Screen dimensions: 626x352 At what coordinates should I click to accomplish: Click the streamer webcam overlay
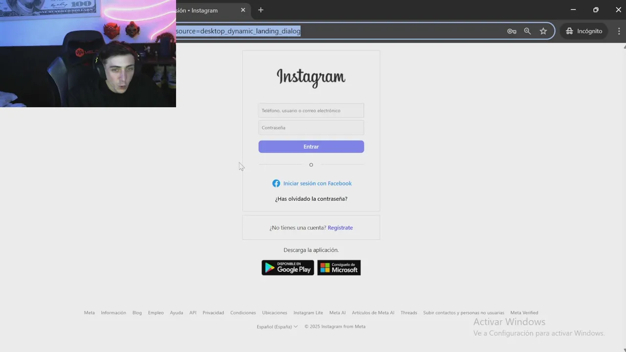(x=88, y=54)
